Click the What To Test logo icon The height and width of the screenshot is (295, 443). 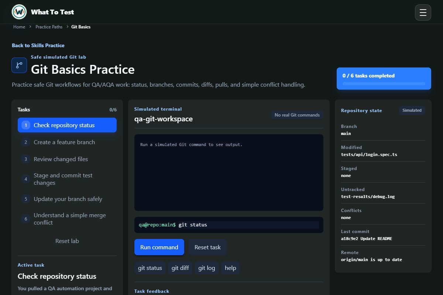tap(19, 12)
